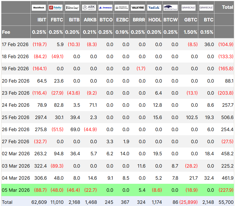Screen dimensions: 235x206
Task: Click the Fee row label
Action: tap(6, 32)
